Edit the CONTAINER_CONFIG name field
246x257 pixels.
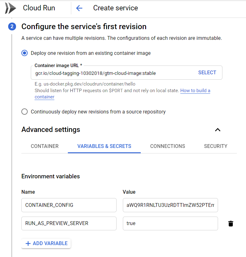pyautogui.click(x=69, y=205)
